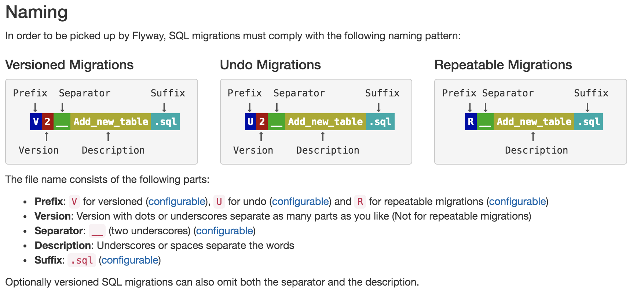Click the Description label in Repeatable diagram
This screenshot has width=644, height=294.
(536, 150)
